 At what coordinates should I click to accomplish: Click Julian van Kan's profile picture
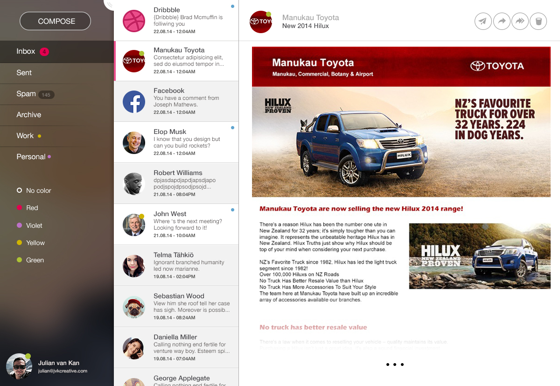tap(19, 365)
